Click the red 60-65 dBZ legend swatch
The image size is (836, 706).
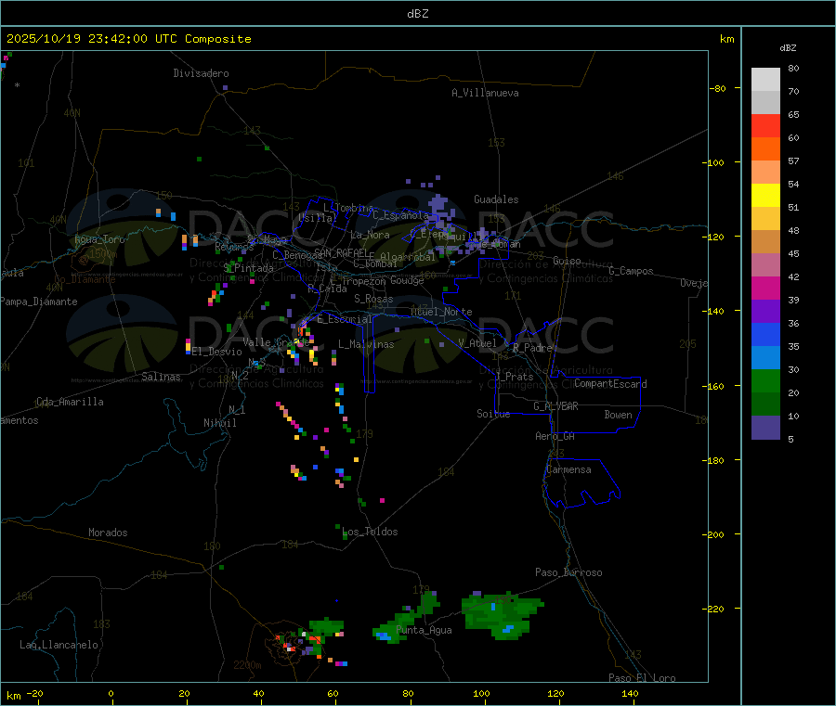click(x=765, y=125)
